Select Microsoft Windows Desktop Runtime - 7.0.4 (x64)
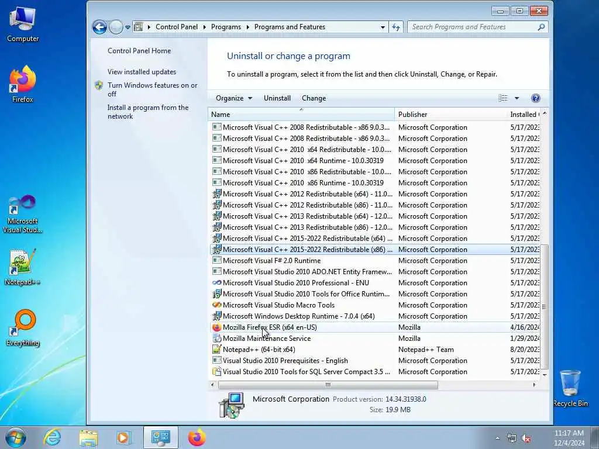This screenshot has height=449, width=599. [x=375, y=316]
